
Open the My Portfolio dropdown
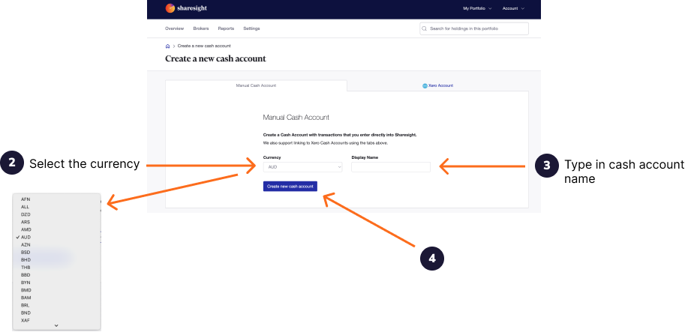477,8
